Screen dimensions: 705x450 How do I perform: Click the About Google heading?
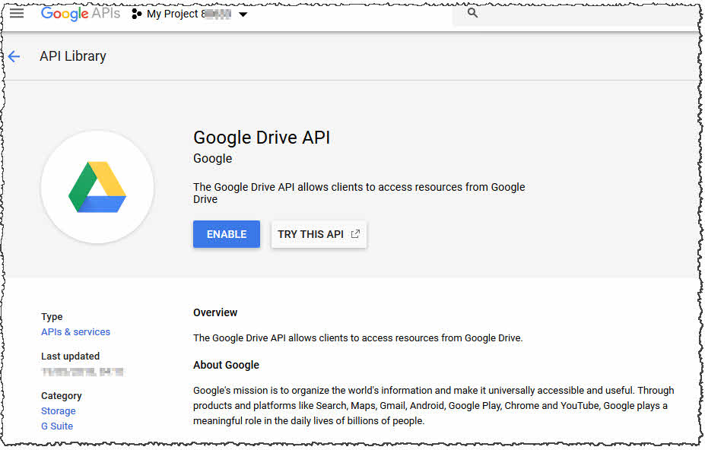tap(226, 365)
